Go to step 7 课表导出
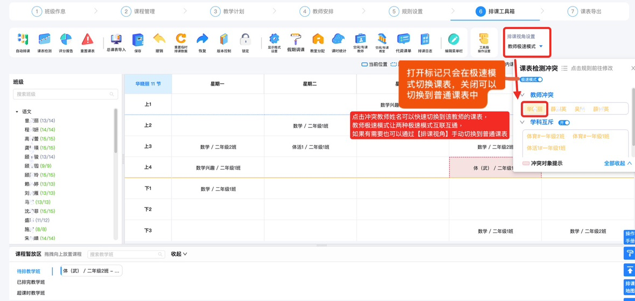This screenshot has height=301, width=635. [584, 11]
